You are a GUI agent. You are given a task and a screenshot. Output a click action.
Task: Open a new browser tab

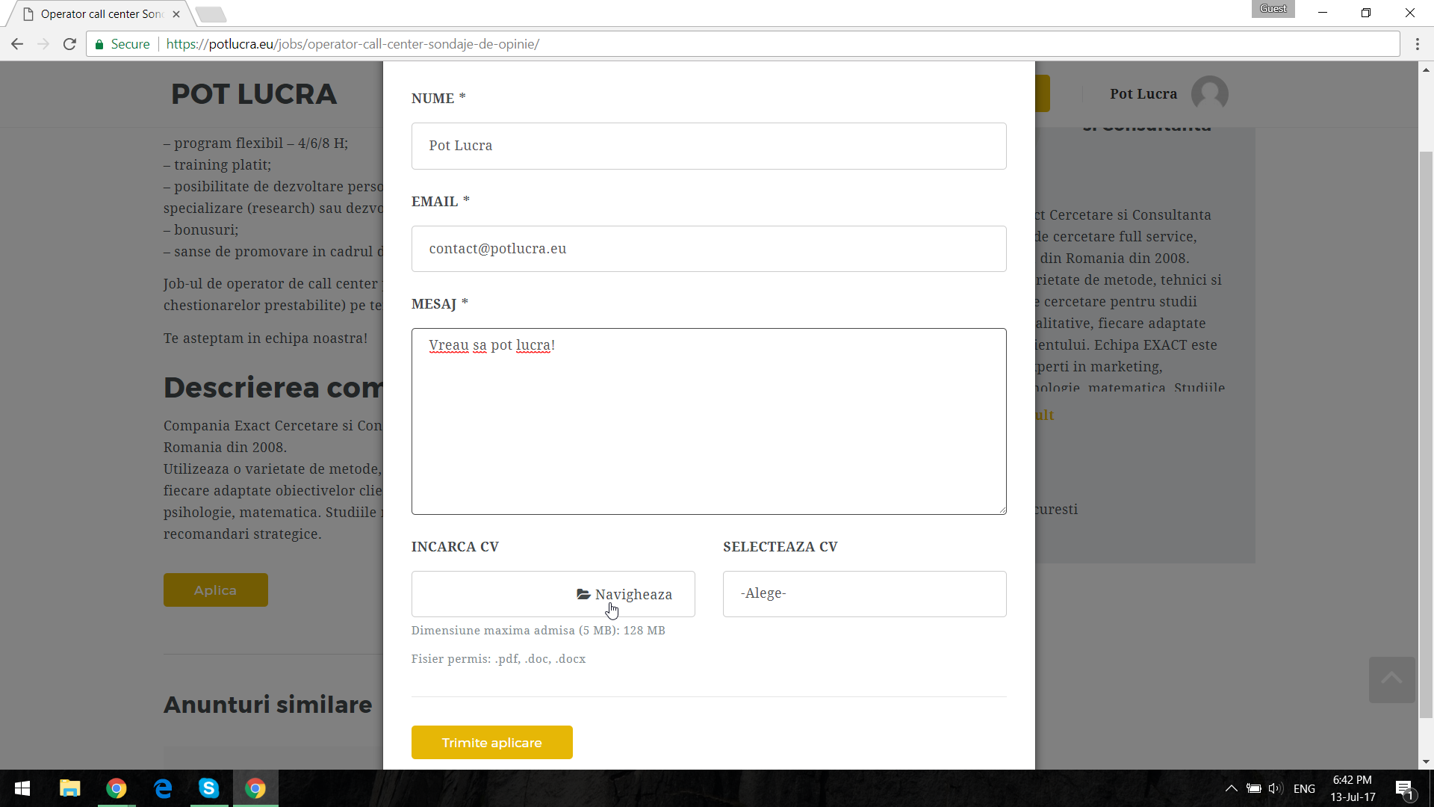(x=211, y=14)
